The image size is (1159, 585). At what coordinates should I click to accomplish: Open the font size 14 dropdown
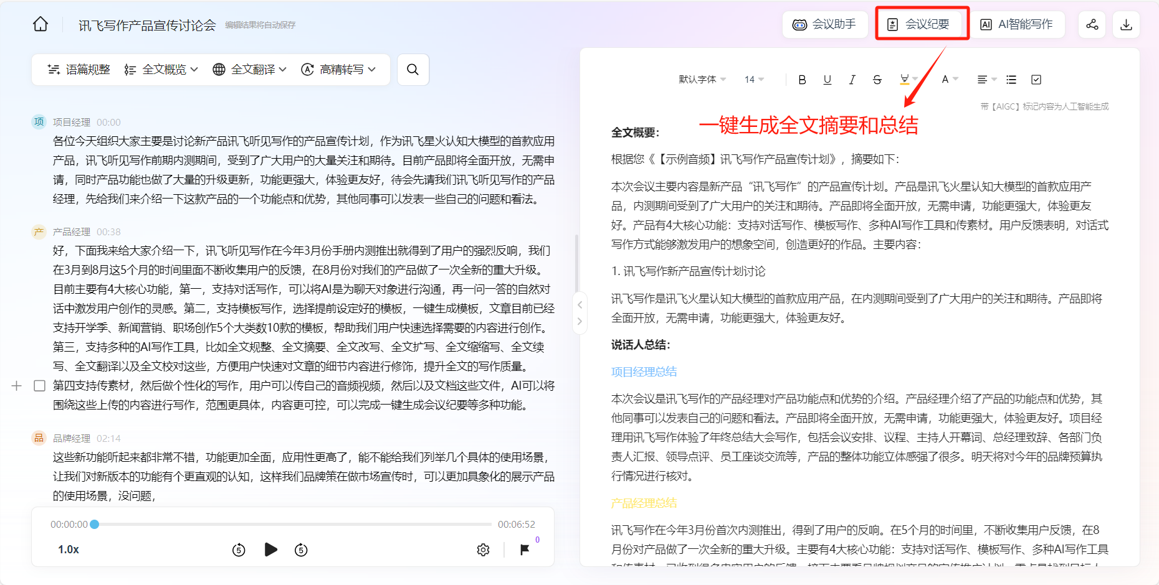754,80
